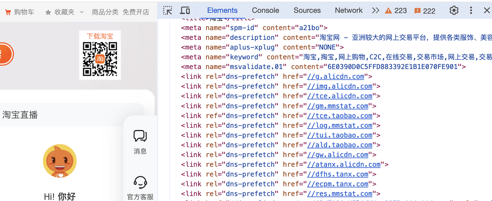Select the meta spm-id node
The width and height of the screenshot is (492, 201).
pos(254,28)
